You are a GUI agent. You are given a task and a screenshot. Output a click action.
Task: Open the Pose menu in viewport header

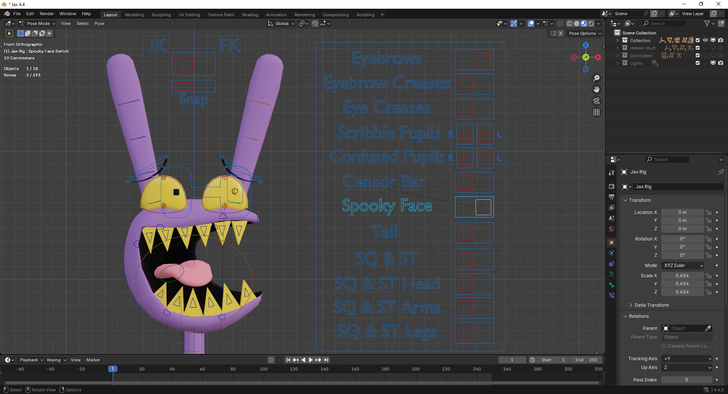click(99, 23)
